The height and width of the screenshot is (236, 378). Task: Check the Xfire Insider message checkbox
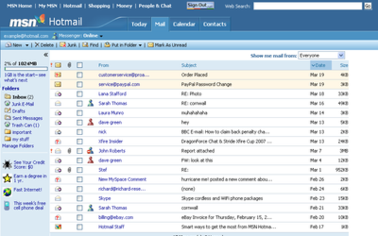(x=80, y=142)
